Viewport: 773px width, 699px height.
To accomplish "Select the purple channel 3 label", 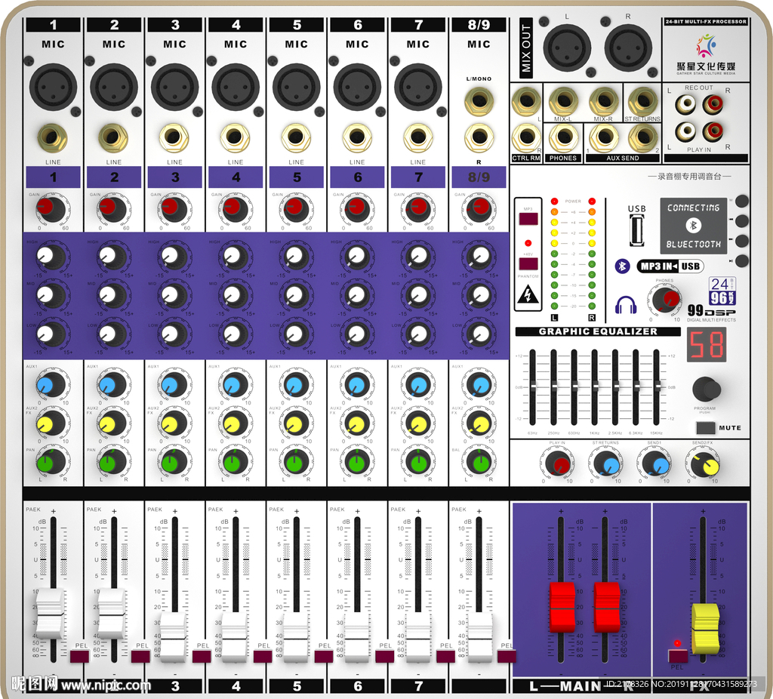I will tap(174, 177).
